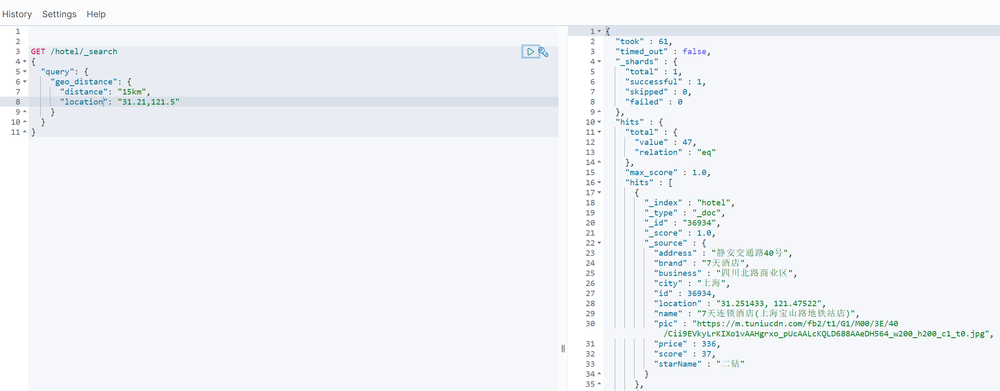Collapse the hits array at line 16
This screenshot has width=1000, height=391.
pos(599,182)
